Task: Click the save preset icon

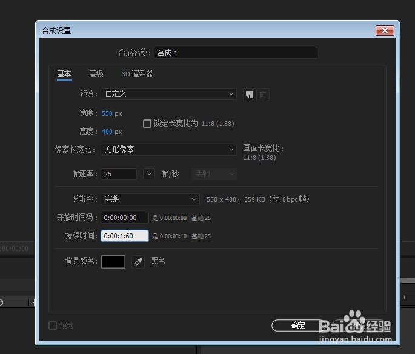Action: (x=250, y=95)
